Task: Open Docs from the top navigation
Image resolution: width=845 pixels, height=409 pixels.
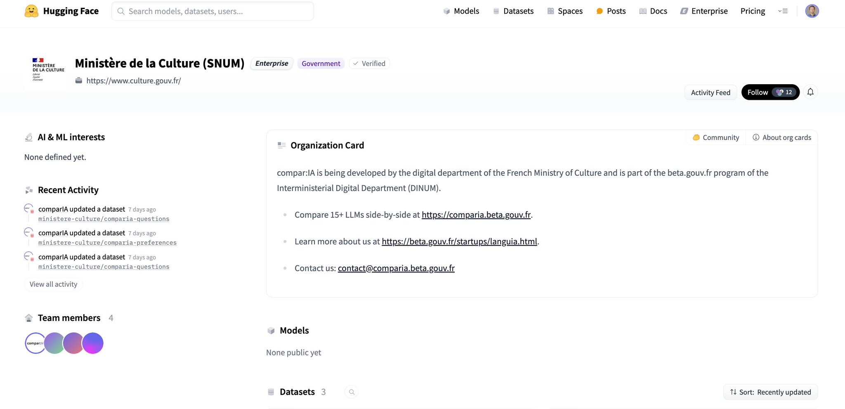Action: click(653, 11)
